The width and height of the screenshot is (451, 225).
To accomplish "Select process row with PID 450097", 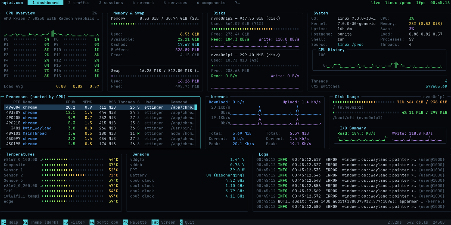I will point(100,139).
